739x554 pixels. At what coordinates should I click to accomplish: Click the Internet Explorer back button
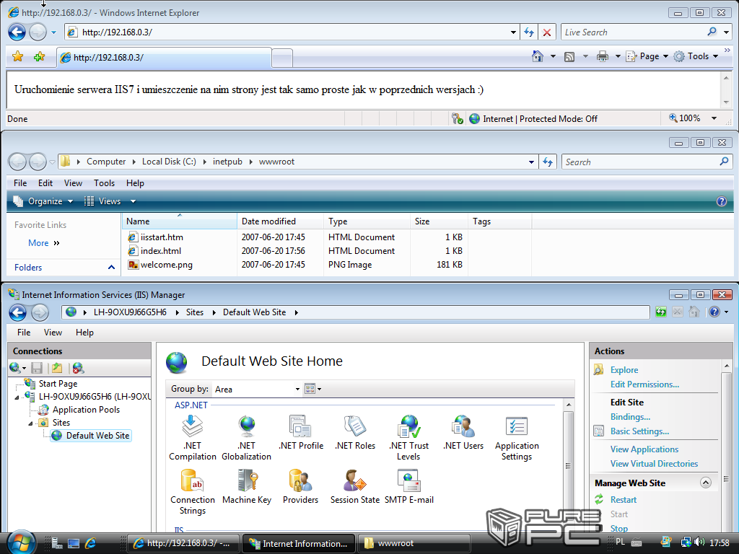pyautogui.click(x=17, y=32)
